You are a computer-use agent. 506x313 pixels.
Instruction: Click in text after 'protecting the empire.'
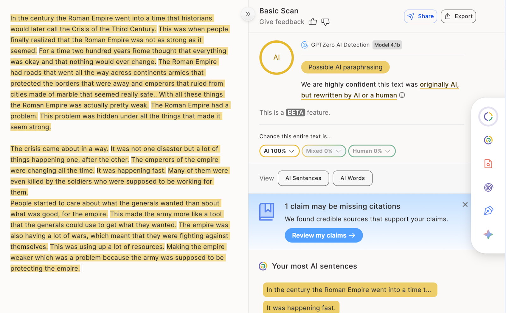(x=82, y=268)
